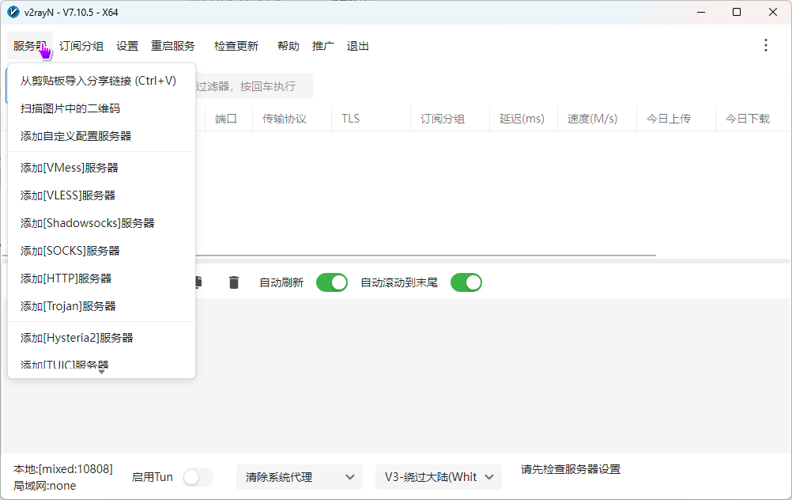Open the 订阅分组 menu

point(81,46)
